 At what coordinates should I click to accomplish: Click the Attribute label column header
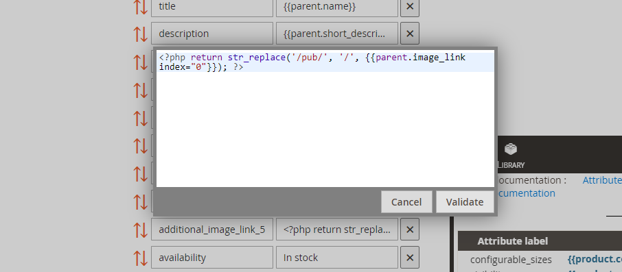click(513, 241)
